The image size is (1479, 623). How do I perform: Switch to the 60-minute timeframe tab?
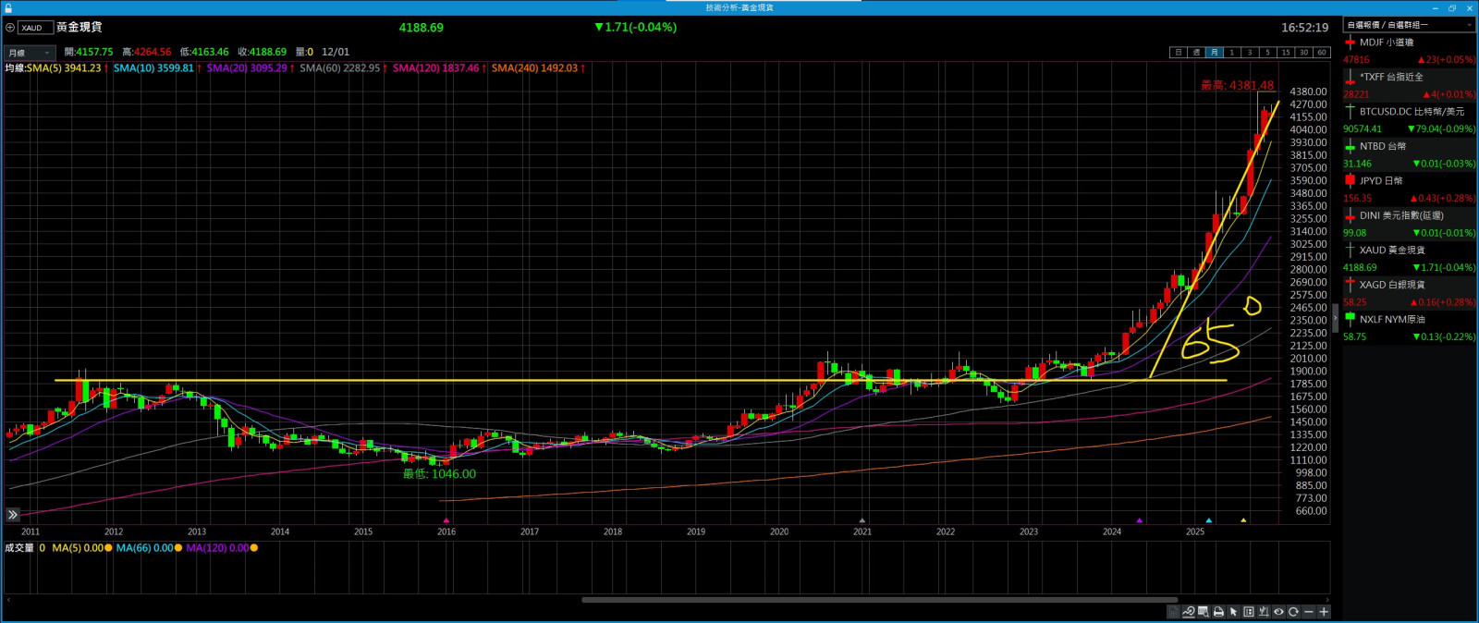pyautogui.click(x=1321, y=53)
